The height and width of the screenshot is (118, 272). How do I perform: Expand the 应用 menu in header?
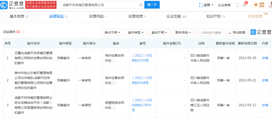pos(206,5)
